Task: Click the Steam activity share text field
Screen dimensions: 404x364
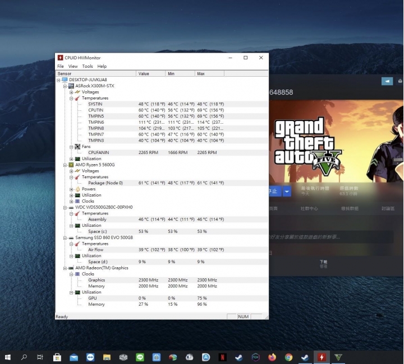Action: (x=331, y=237)
